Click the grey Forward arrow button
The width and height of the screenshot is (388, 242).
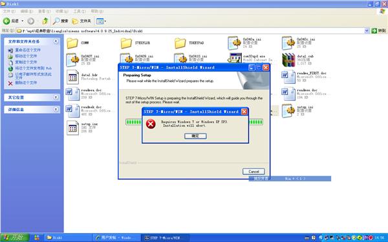point(30,21)
